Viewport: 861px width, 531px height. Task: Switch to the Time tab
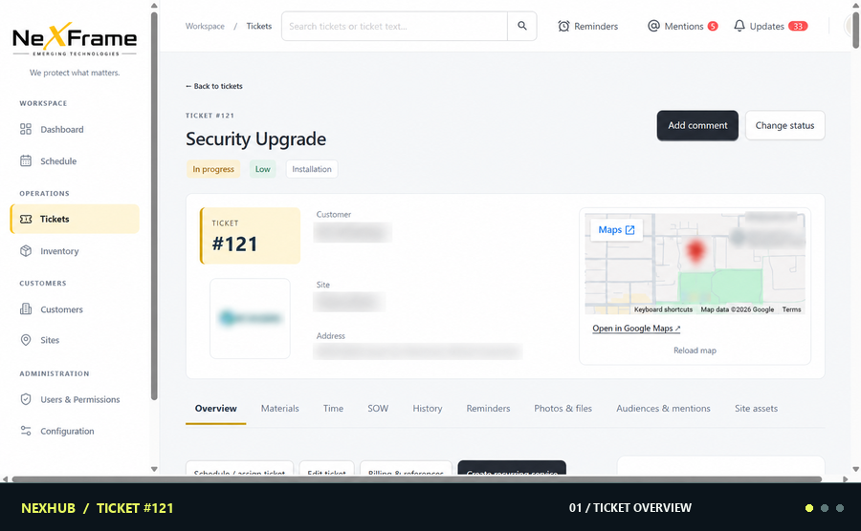click(333, 408)
